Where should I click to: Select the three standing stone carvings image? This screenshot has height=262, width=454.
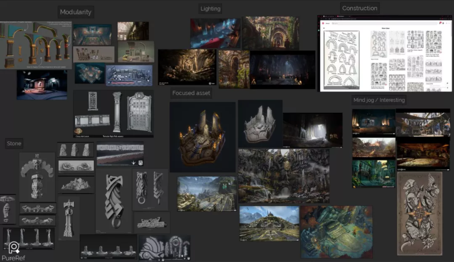(x=76, y=150)
